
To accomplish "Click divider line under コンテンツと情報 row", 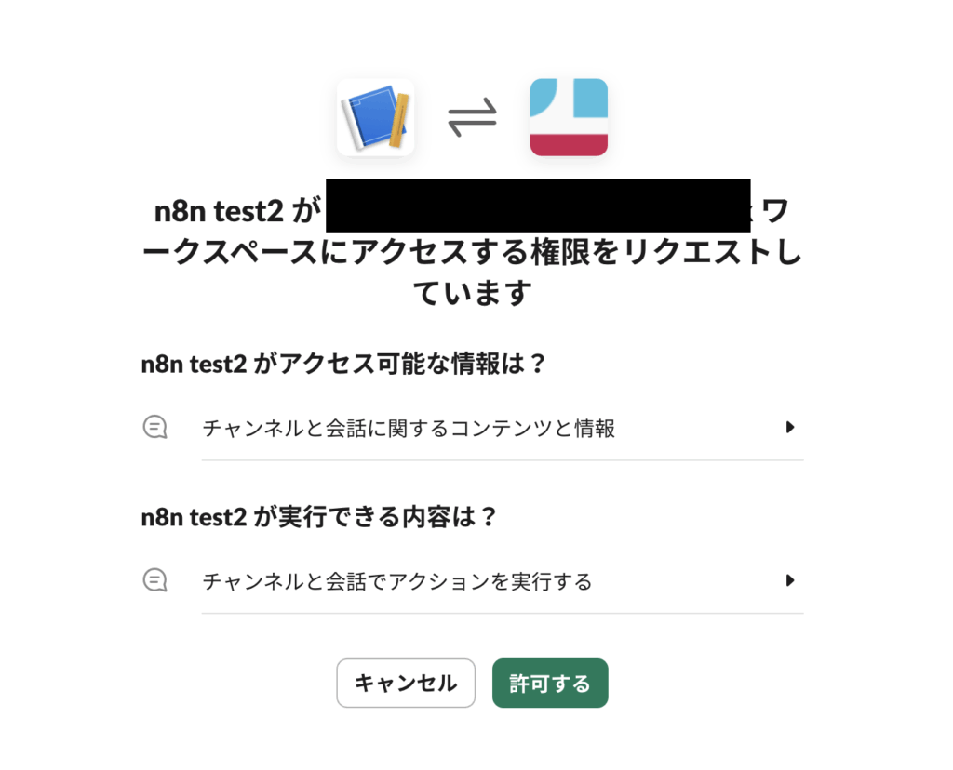I will 503,460.
